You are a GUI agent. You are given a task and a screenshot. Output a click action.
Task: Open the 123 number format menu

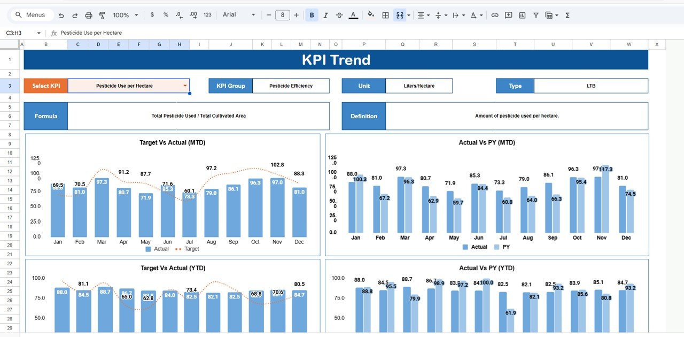point(207,15)
